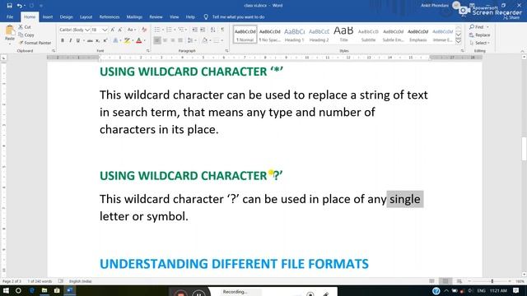The height and width of the screenshot is (296, 527).
Task: Switch to Layout tab
Action: pyautogui.click(x=86, y=16)
